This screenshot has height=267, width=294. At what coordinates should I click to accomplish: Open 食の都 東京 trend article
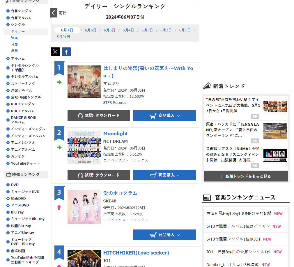tap(233, 105)
